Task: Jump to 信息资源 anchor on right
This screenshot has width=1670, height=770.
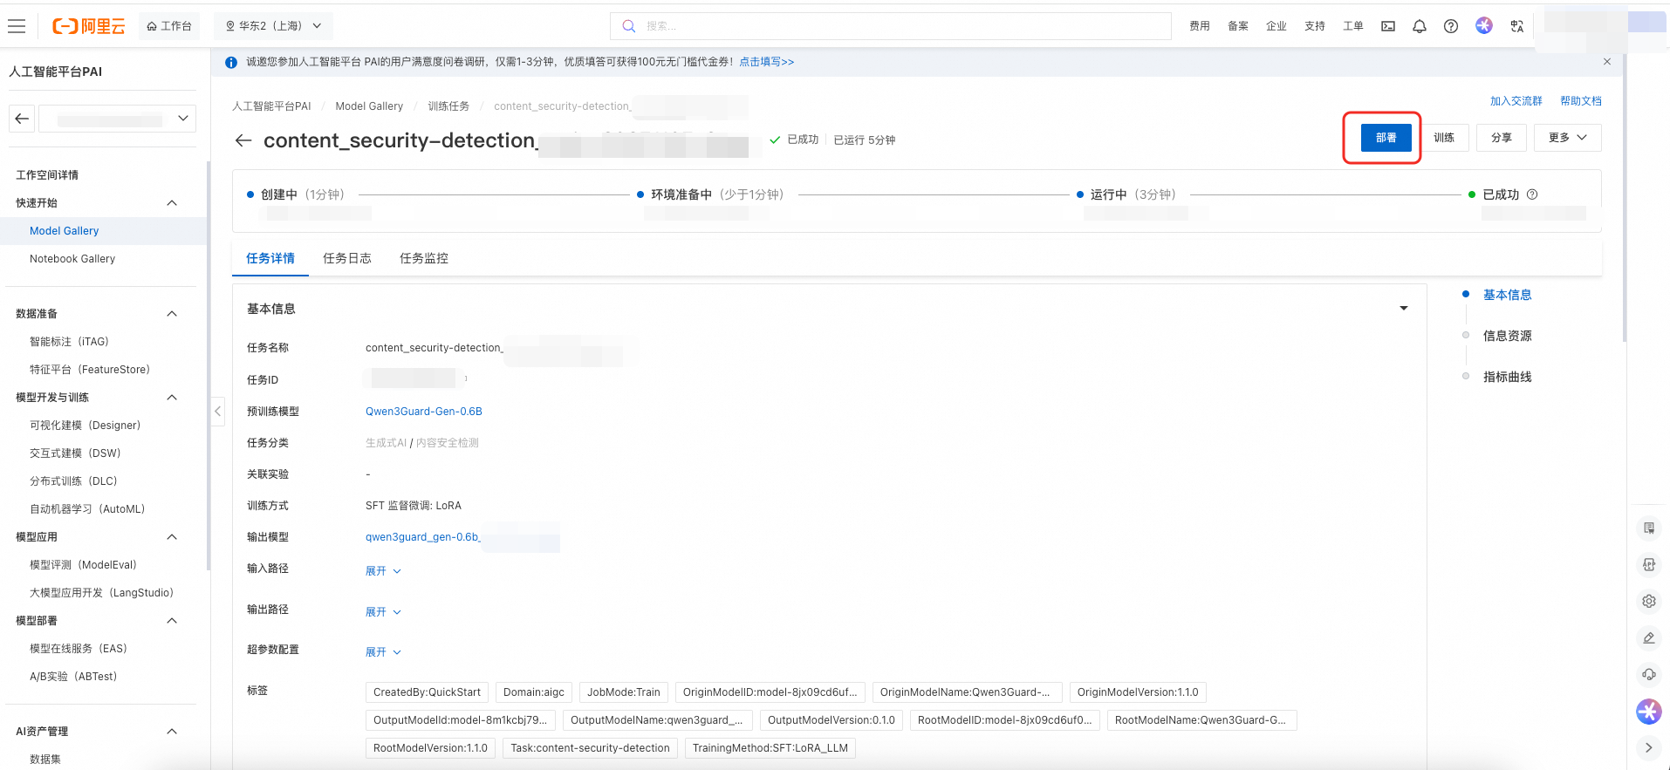Action: pos(1508,336)
